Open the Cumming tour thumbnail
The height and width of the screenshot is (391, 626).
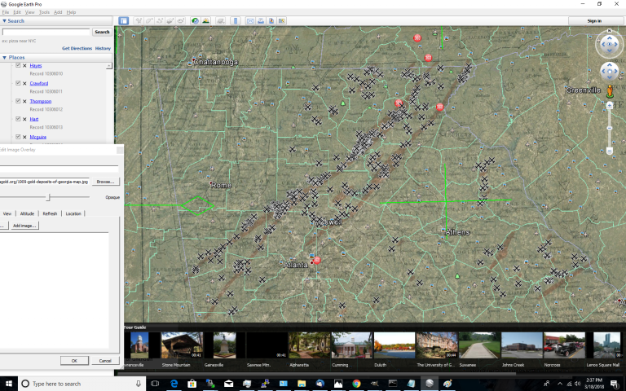tap(351, 345)
